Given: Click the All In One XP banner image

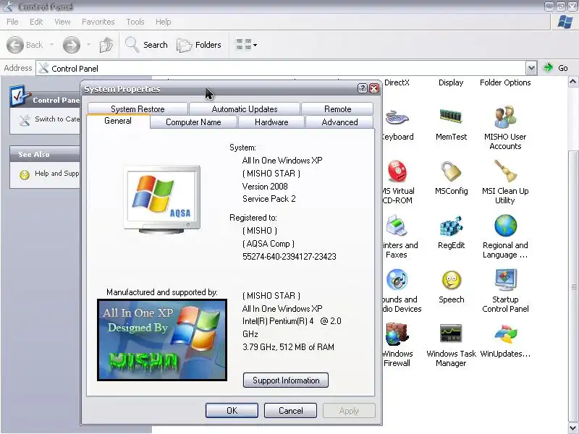Looking at the screenshot, I should (162, 340).
